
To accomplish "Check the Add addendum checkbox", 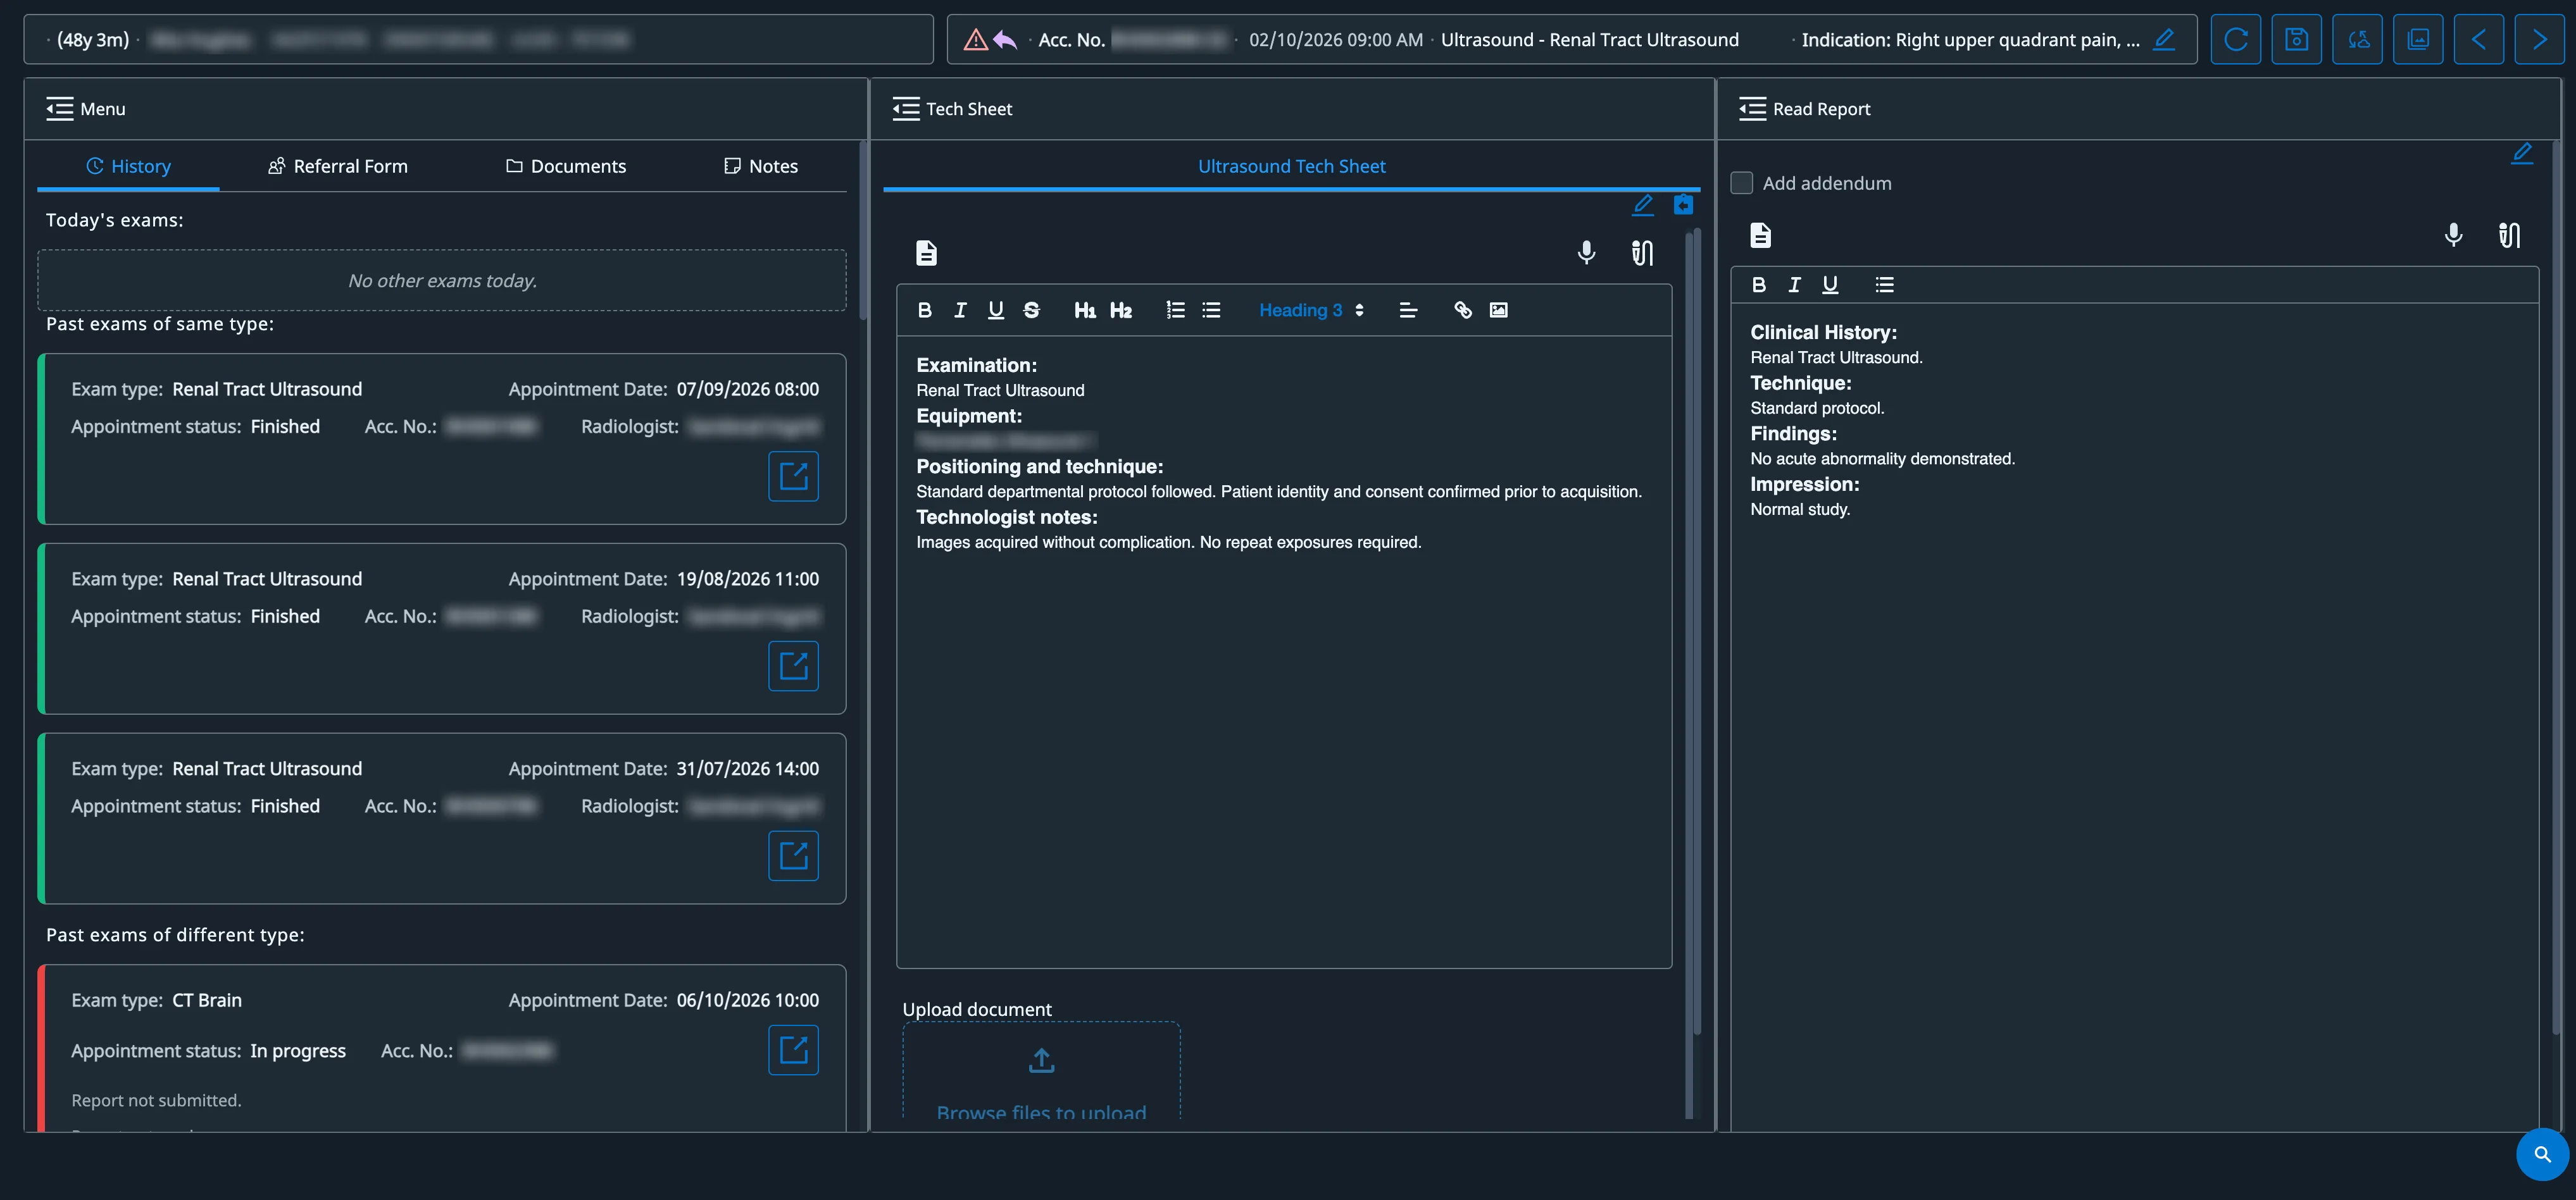I will pos(1742,183).
